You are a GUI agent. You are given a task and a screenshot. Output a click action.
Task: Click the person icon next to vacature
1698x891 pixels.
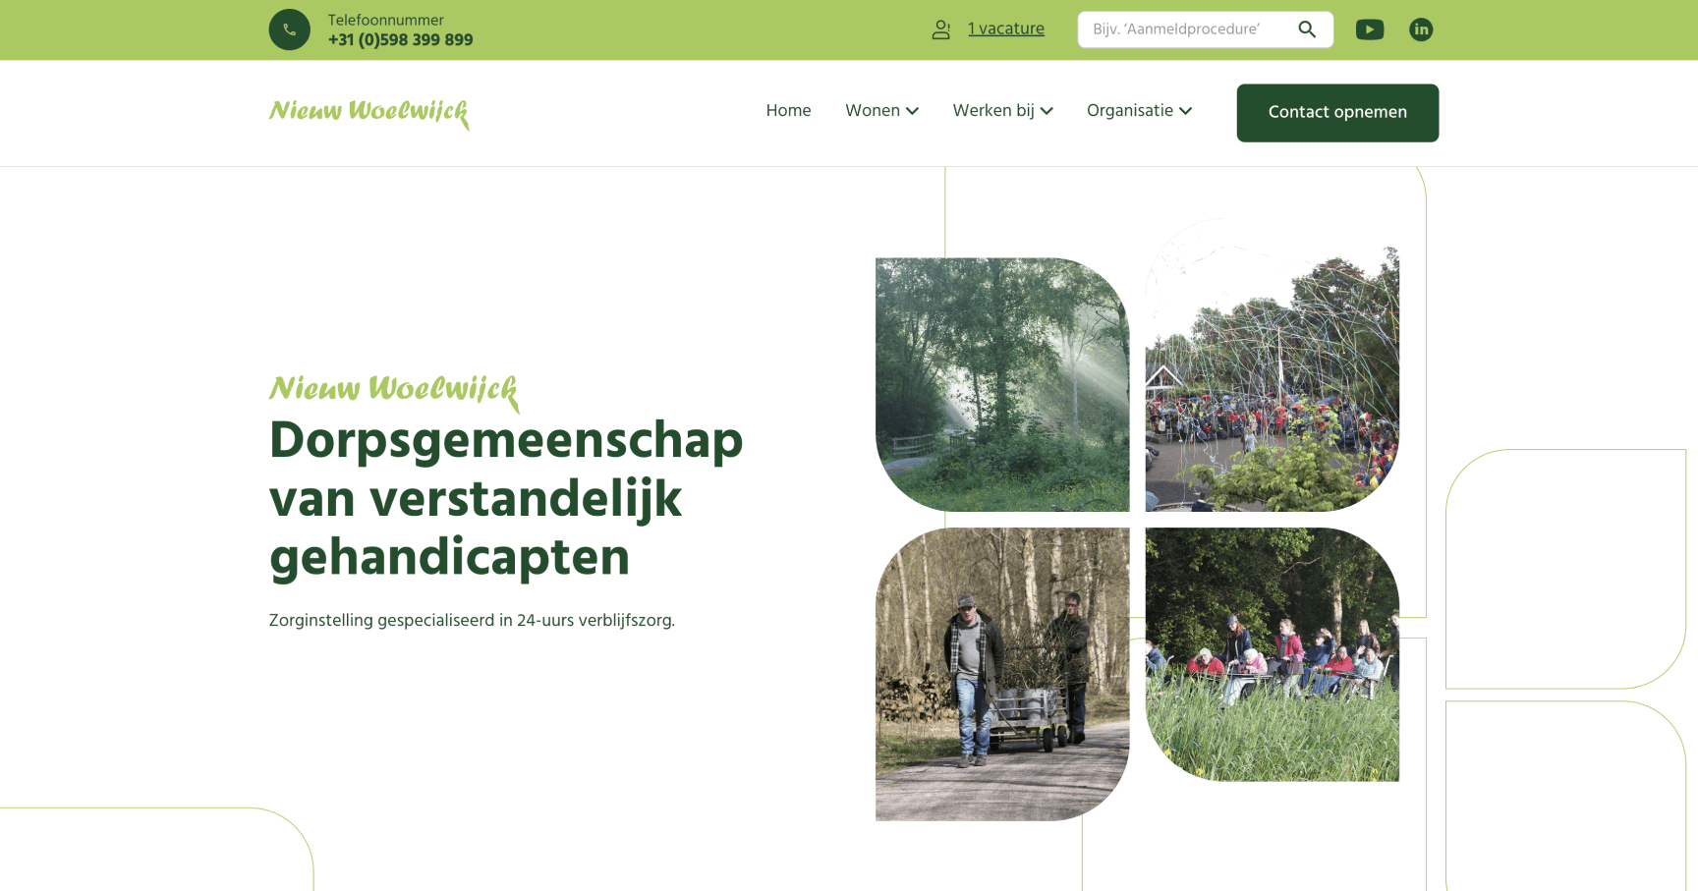click(x=941, y=29)
